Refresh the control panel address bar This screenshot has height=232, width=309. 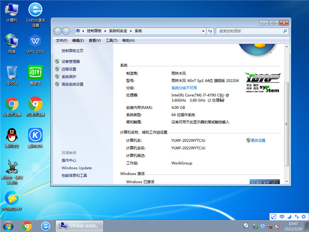(x=211, y=31)
